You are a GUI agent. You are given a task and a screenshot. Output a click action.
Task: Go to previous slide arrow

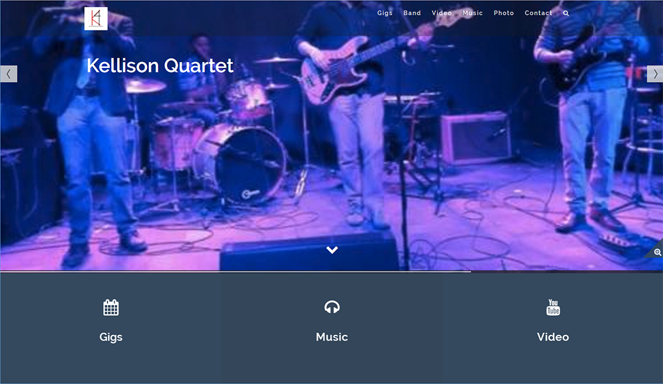8,74
